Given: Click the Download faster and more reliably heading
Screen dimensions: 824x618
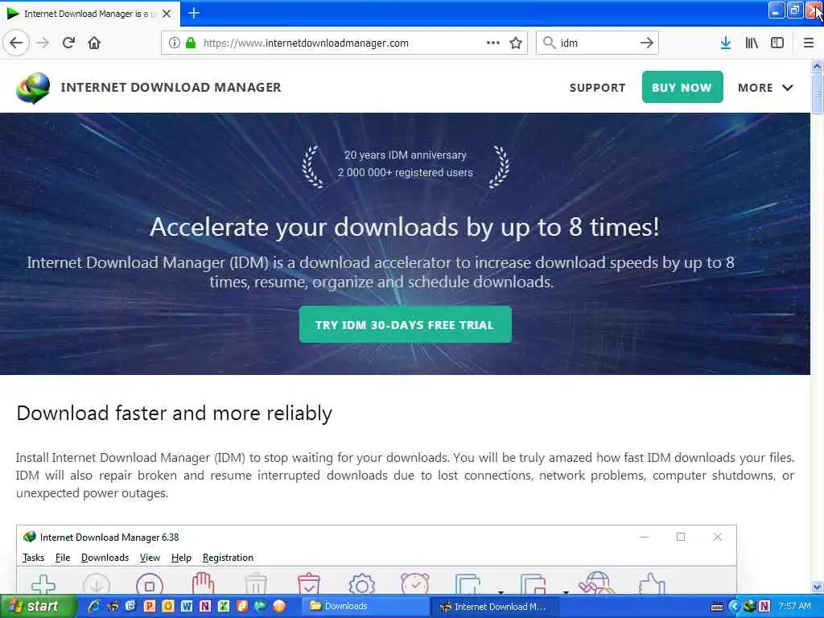Looking at the screenshot, I should pos(174,413).
